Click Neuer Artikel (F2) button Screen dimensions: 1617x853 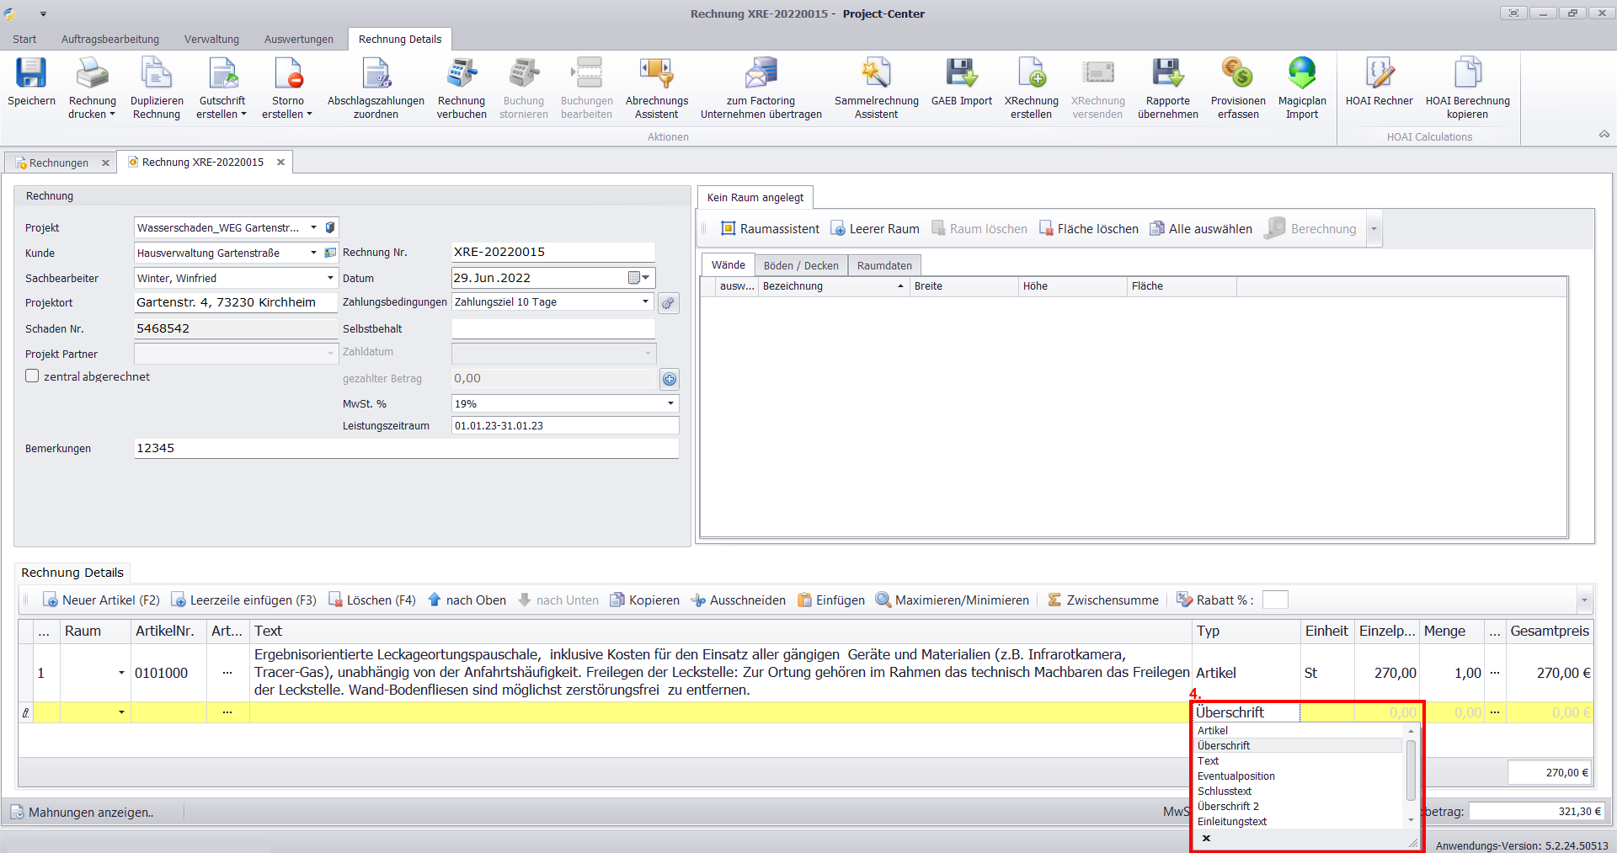[x=101, y=600]
